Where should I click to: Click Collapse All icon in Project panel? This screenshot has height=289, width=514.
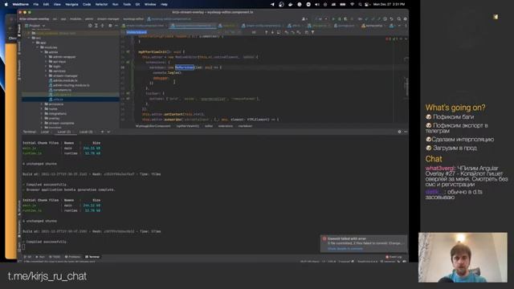[102, 26]
